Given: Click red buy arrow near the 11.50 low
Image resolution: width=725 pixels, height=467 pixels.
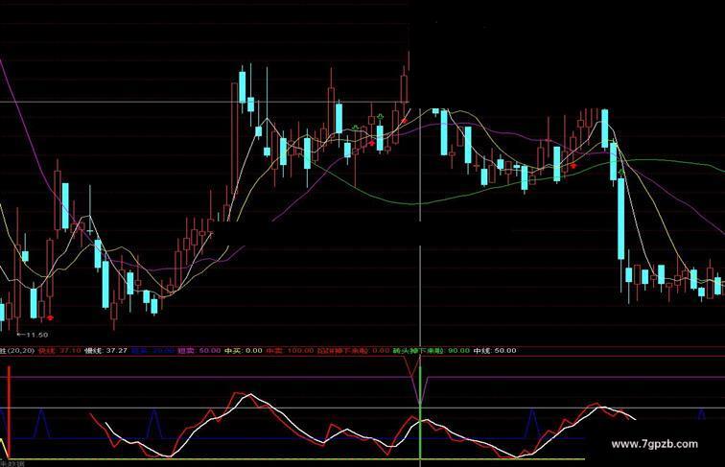Looking at the screenshot, I should (51, 317).
